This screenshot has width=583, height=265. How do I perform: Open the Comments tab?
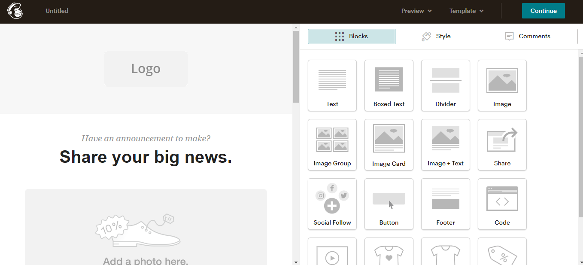(528, 36)
